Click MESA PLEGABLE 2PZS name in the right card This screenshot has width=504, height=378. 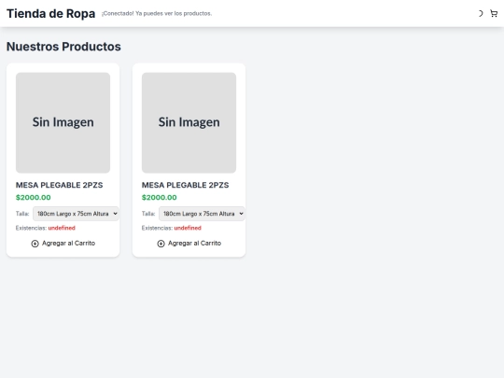pyautogui.click(x=186, y=185)
